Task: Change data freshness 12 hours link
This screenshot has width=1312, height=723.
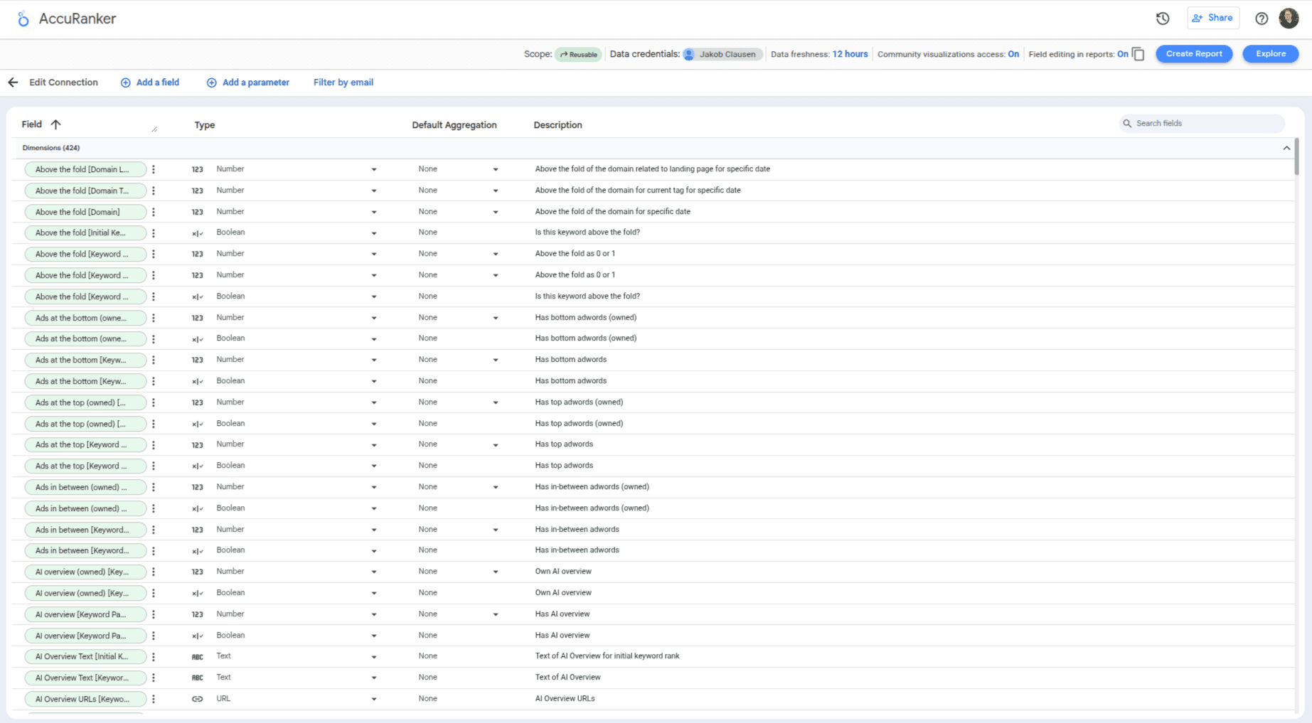Action: pyautogui.click(x=850, y=54)
